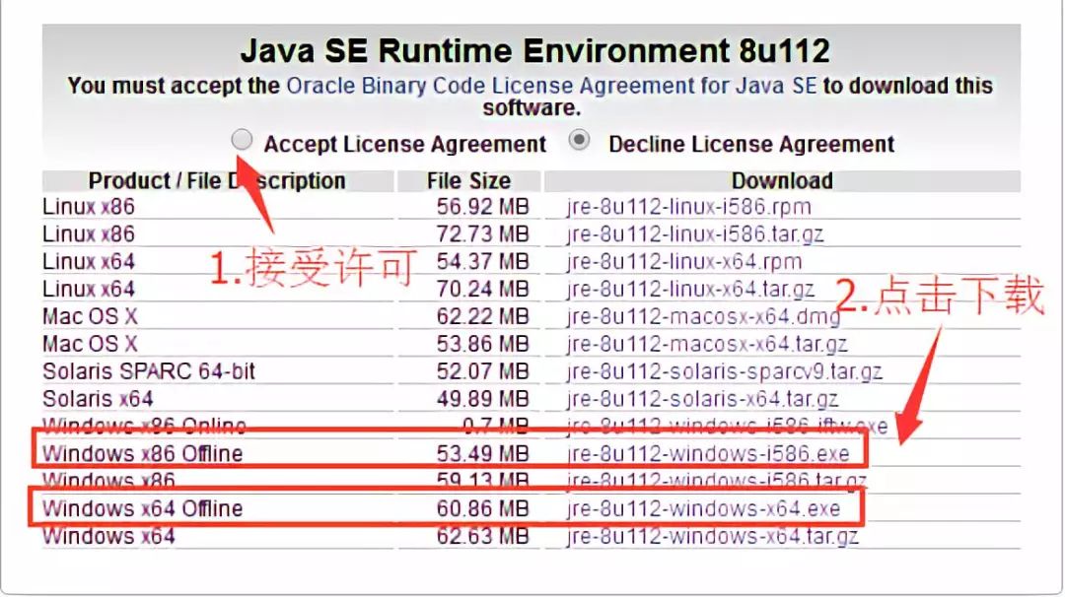Click the 53.49 MB file size
Screen dimensions: 1065x597
tap(483, 453)
